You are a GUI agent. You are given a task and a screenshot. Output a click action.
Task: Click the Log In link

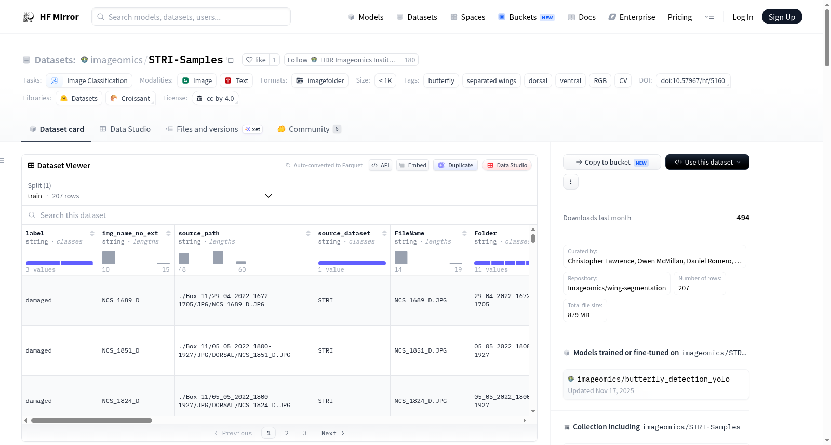(743, 17)
